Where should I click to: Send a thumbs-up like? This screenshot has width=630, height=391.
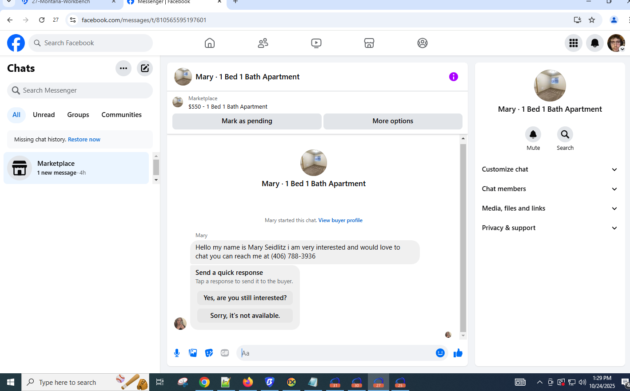pyautogui.click(x=458, y=353)
